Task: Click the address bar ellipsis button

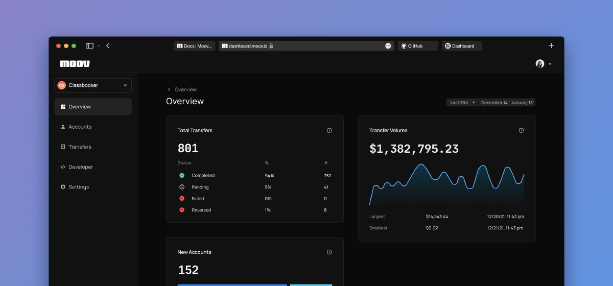Action: 388,46
